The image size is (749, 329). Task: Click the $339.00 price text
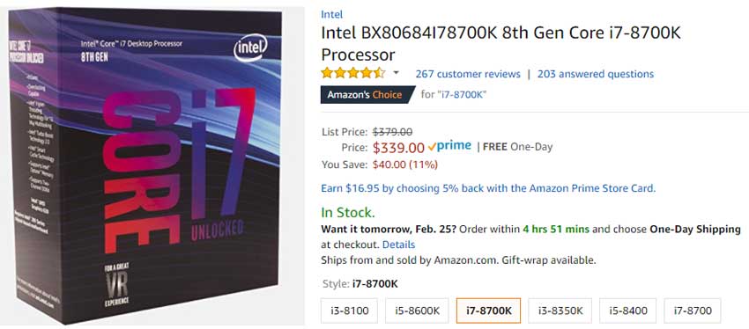(x=398, y=148)
